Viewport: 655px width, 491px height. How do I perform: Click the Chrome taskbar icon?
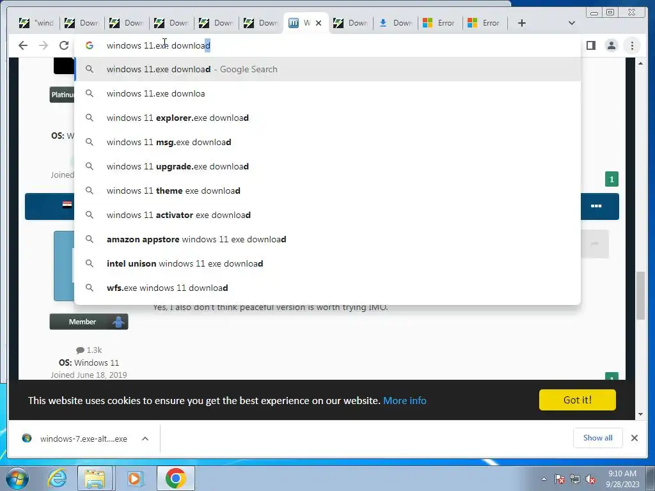tap(175, 478)
